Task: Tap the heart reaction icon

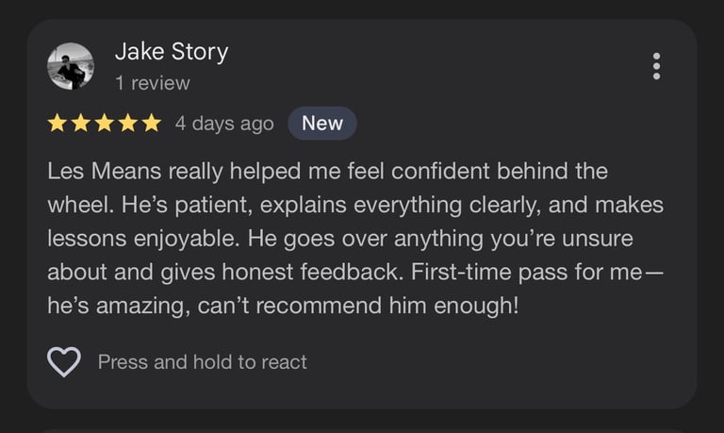Action: [x=64, y=362]
